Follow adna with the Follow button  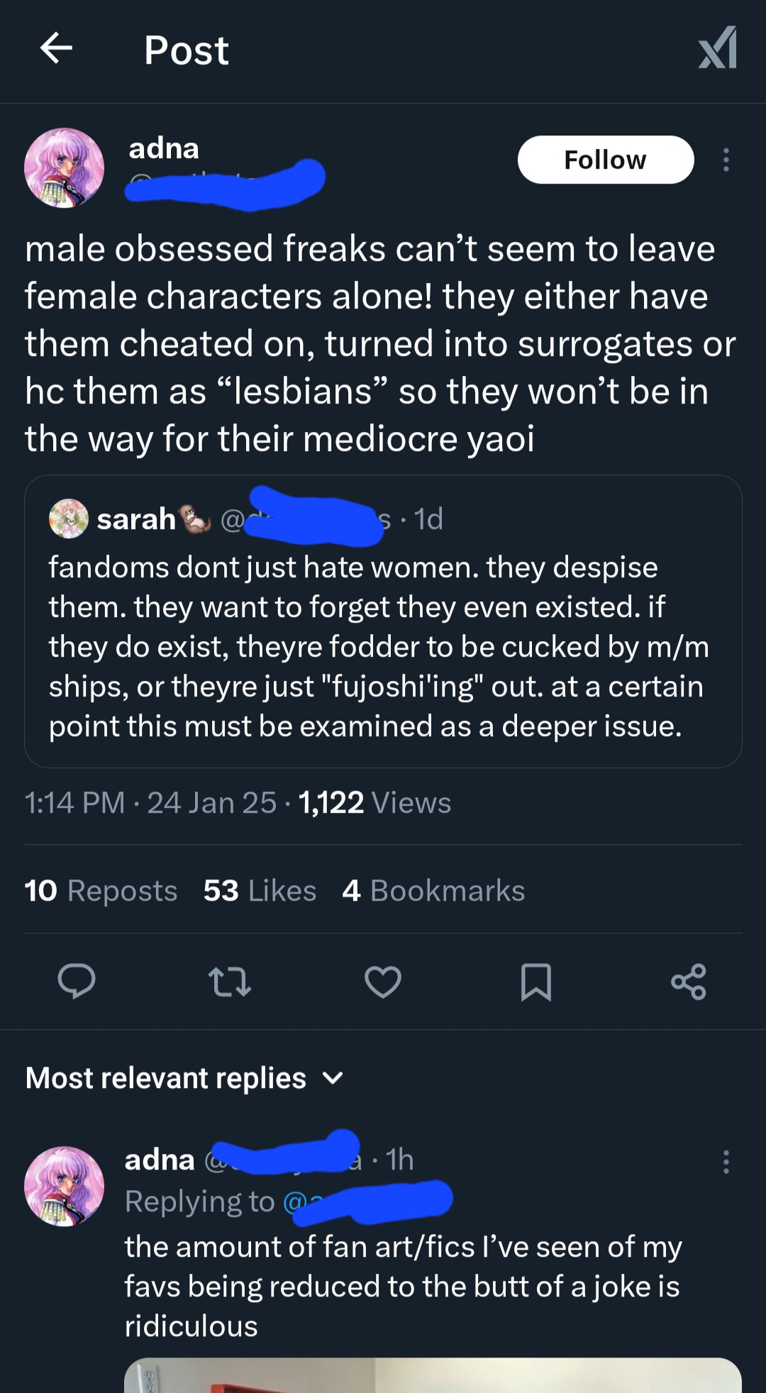[605, 160]
